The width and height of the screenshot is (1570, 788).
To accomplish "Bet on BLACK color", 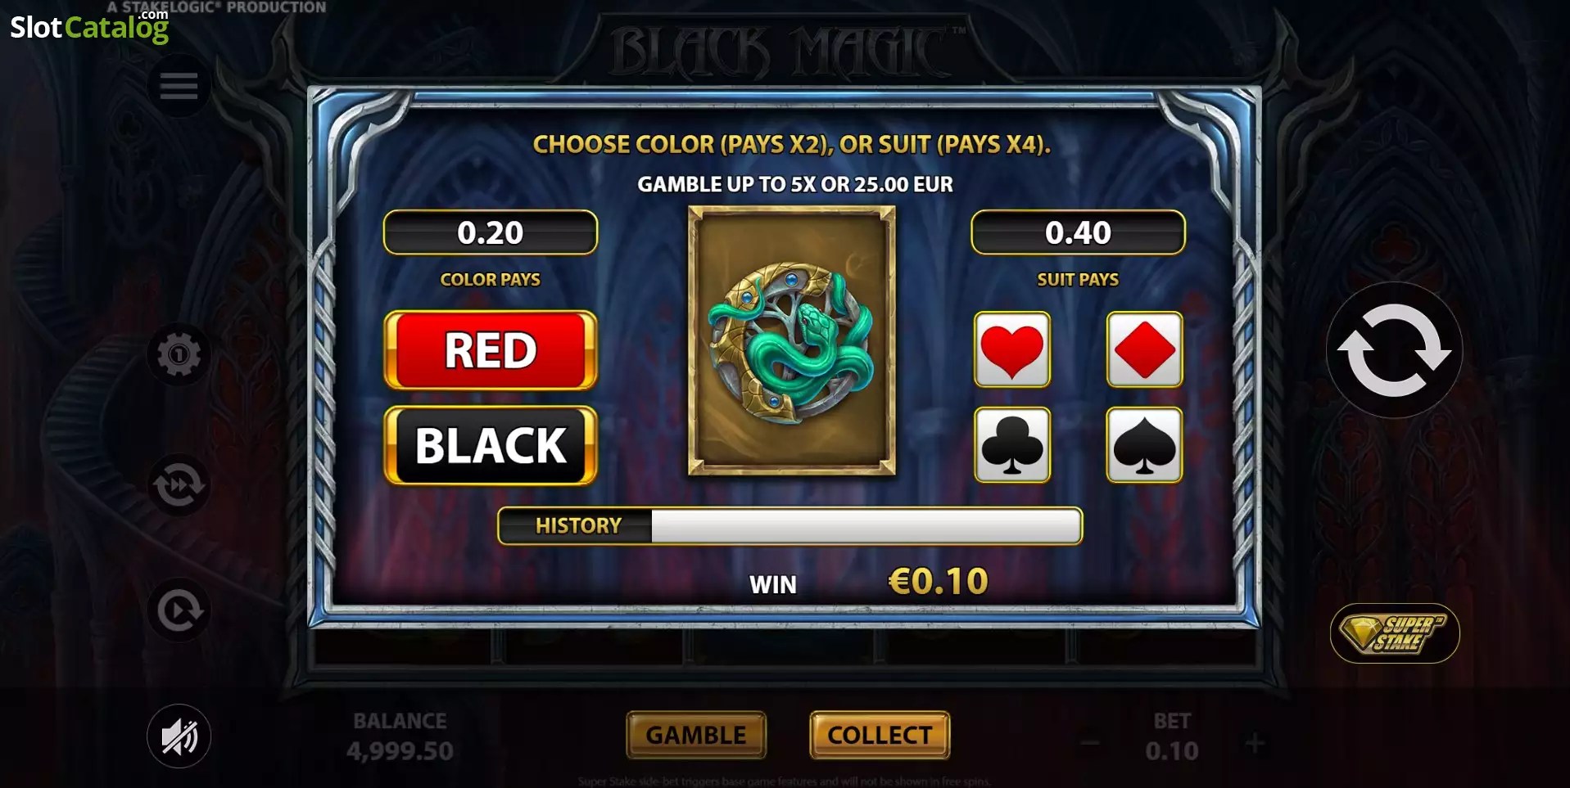I will click(x=491, y=446).
